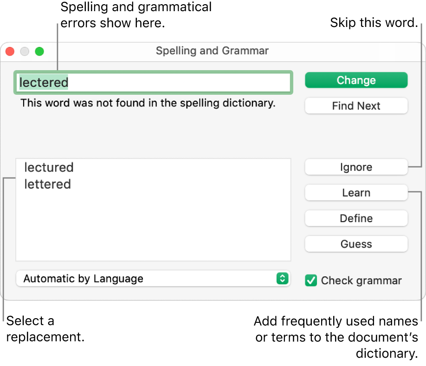Click the Guess button
The image size is (426, 366).
(x=356, y=244)
